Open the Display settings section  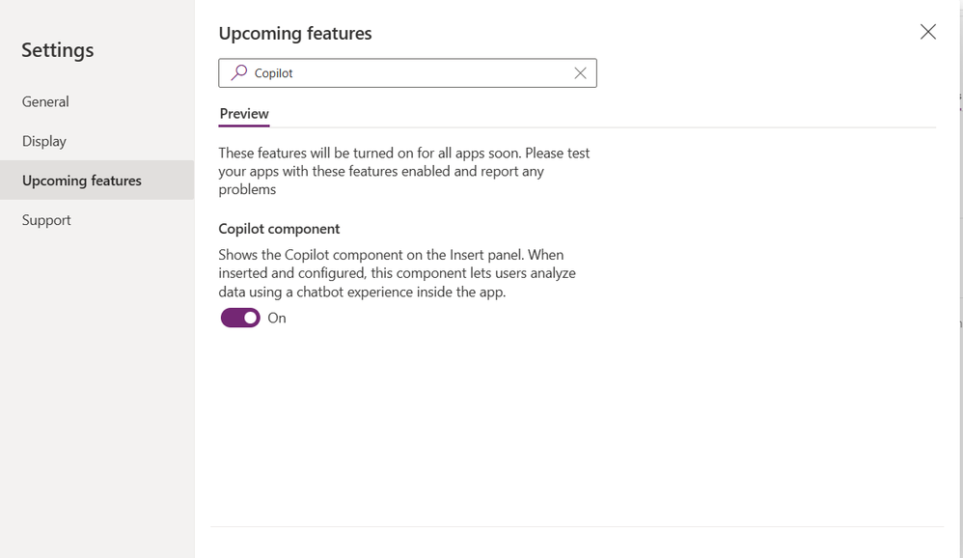pos(44,141)
